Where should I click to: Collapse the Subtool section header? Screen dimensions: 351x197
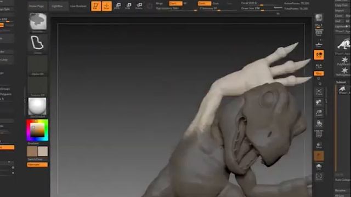coord(341,82)
